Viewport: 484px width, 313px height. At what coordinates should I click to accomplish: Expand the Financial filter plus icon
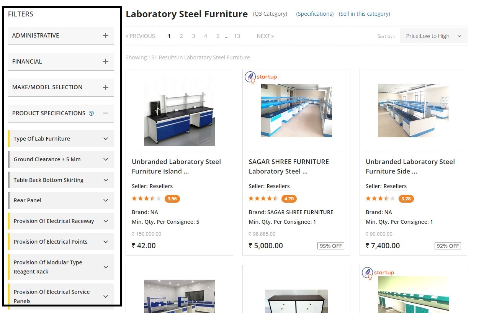pyautogui.click(x=106, y=61)
